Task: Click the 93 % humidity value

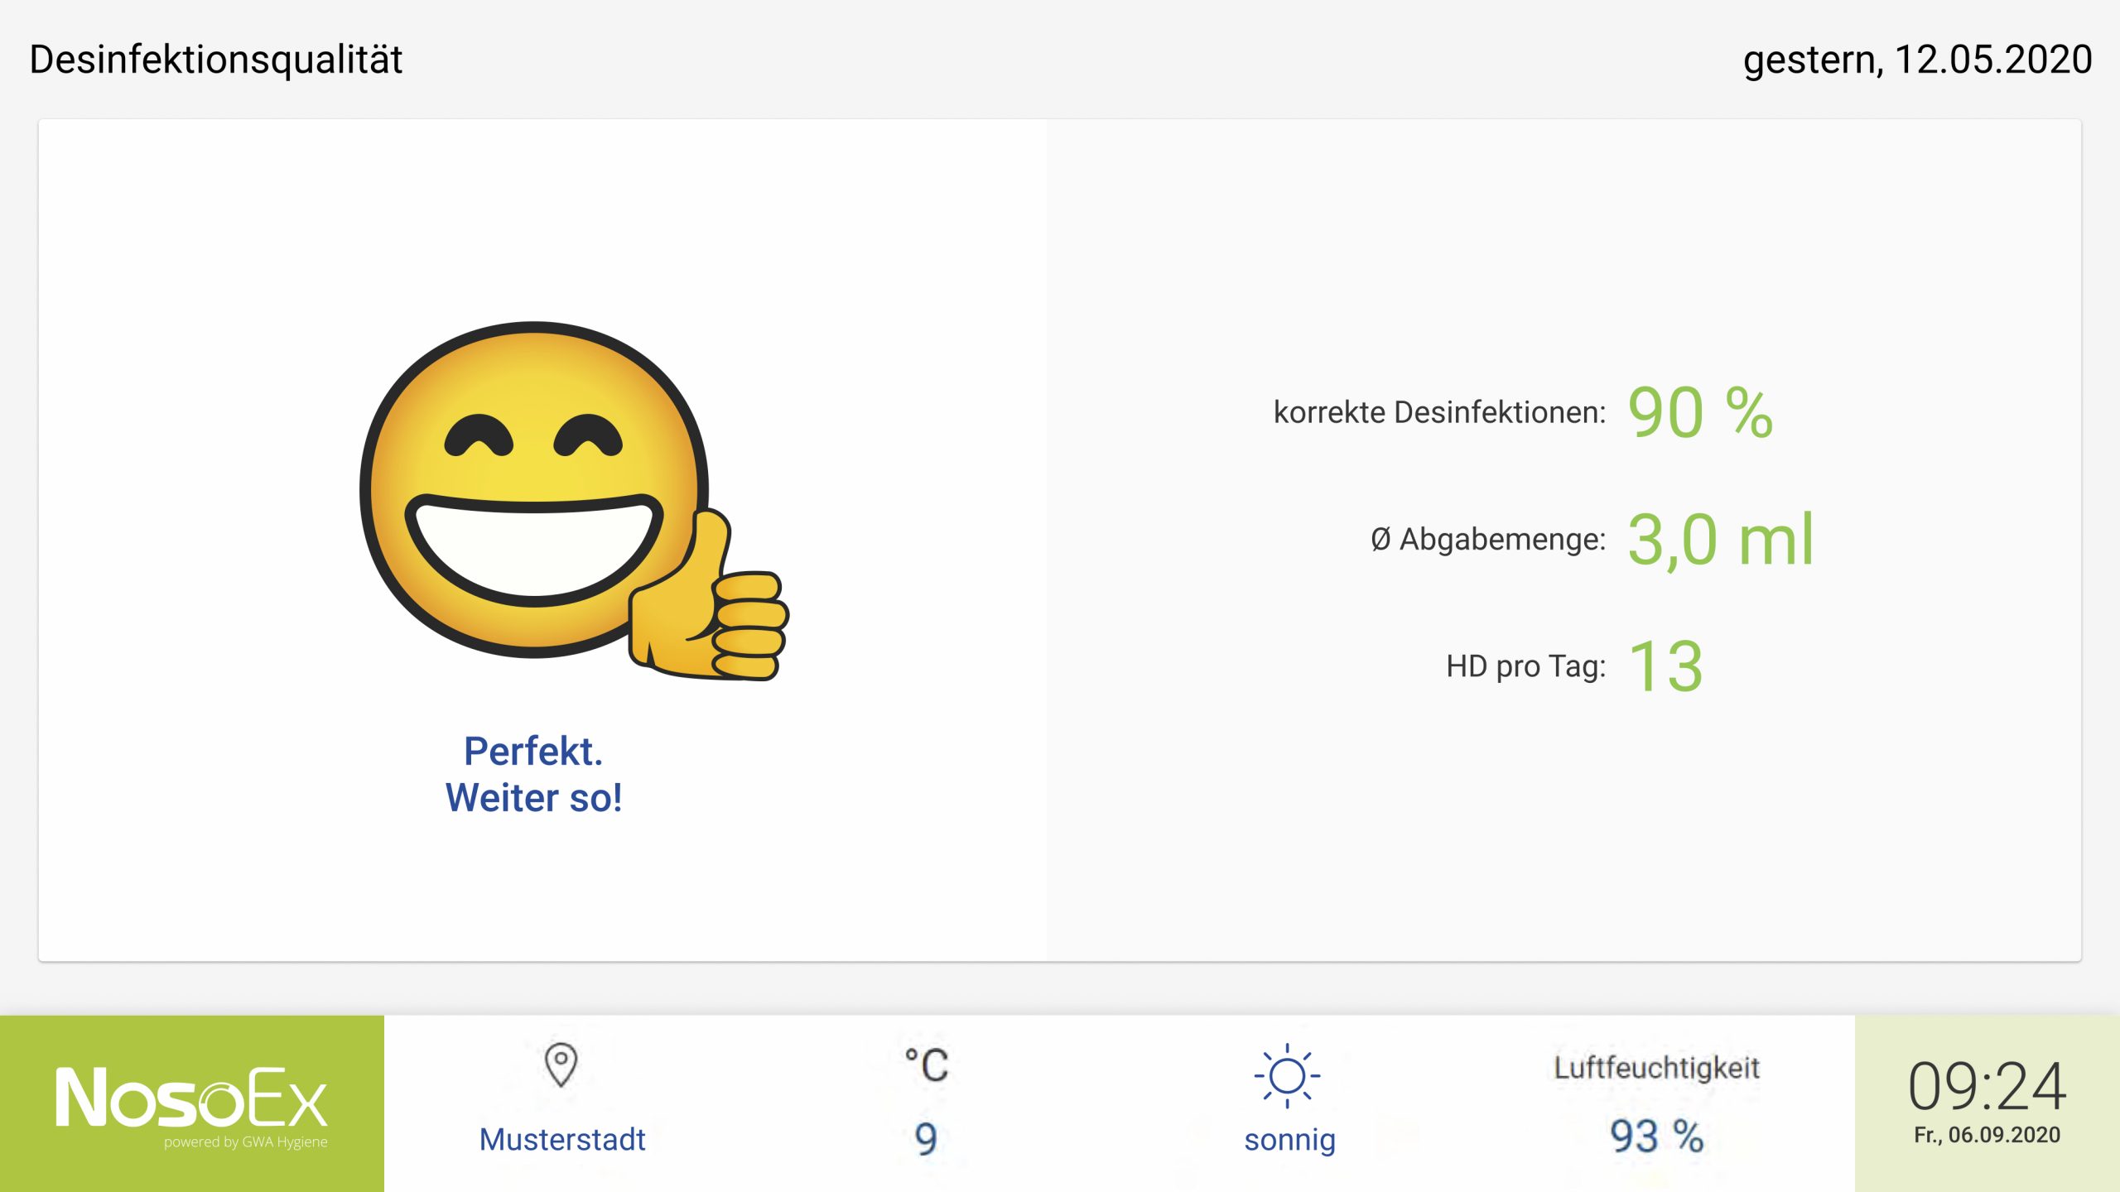Action: [x=1656, y=1136]
